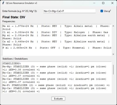Screen dimensions: 117x105
Task: Click 'State: OFF' in P row
Action: pyautogui.click(x=47, y=48)
